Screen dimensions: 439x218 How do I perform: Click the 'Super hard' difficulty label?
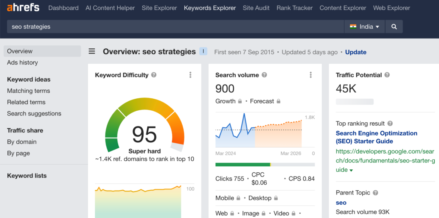144,151
